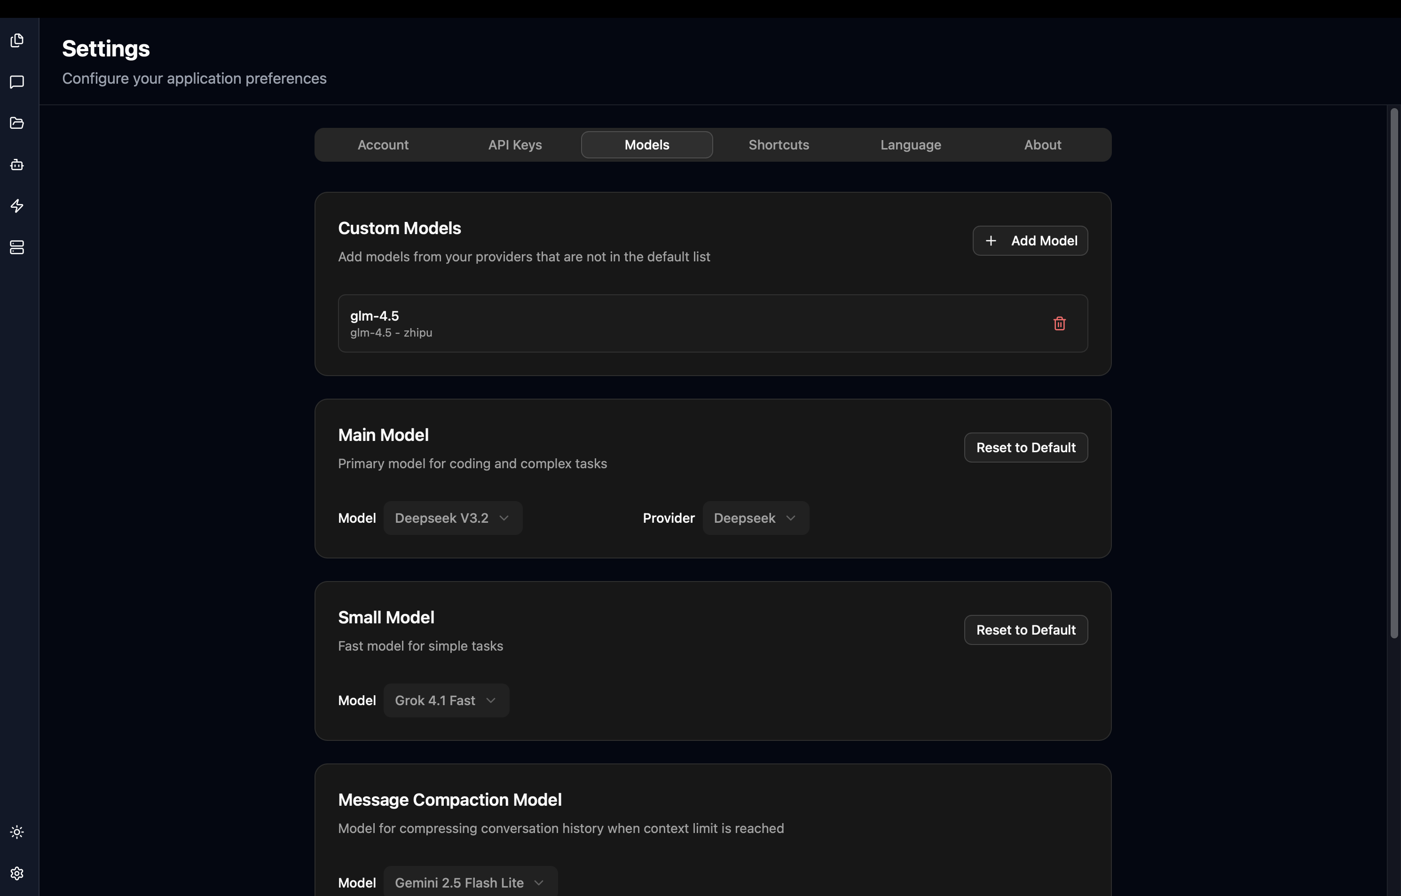Switch to the Shortcuts tab
Image resolution: width=1401 pixels, height=896 pixels.
pyautogui.click(x=779, y=145)
